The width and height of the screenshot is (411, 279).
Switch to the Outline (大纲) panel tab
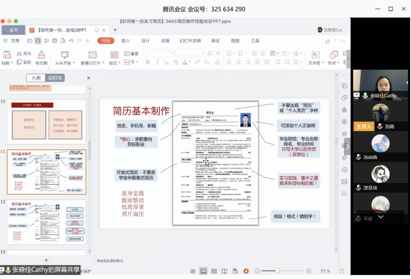pyautogui.click(x=36, y=78)
